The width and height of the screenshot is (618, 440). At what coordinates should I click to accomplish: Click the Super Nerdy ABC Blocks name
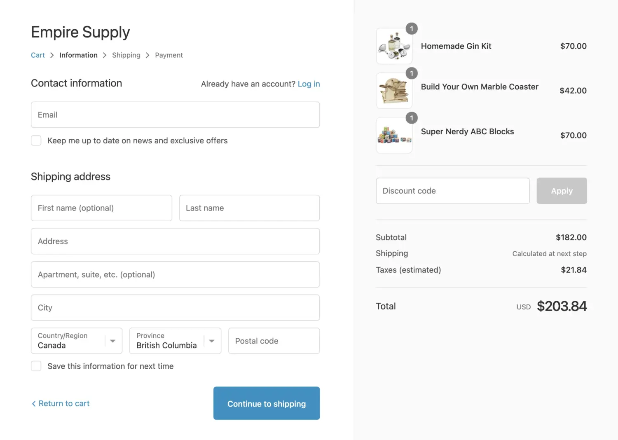coord(467,131)
